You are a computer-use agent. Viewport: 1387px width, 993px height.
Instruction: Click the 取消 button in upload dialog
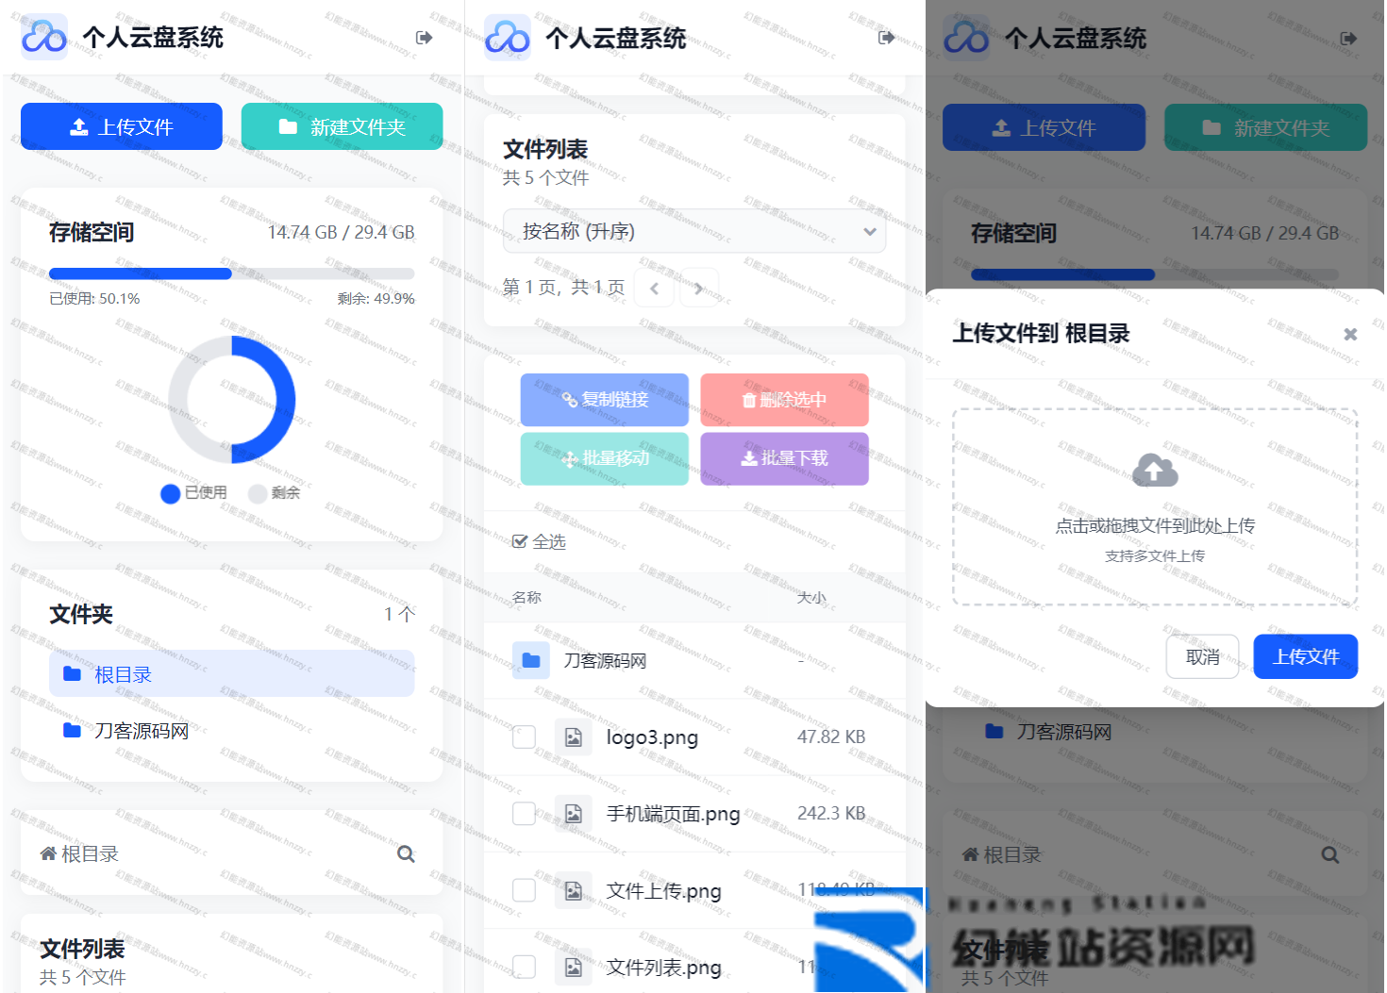pos(1202,657)
